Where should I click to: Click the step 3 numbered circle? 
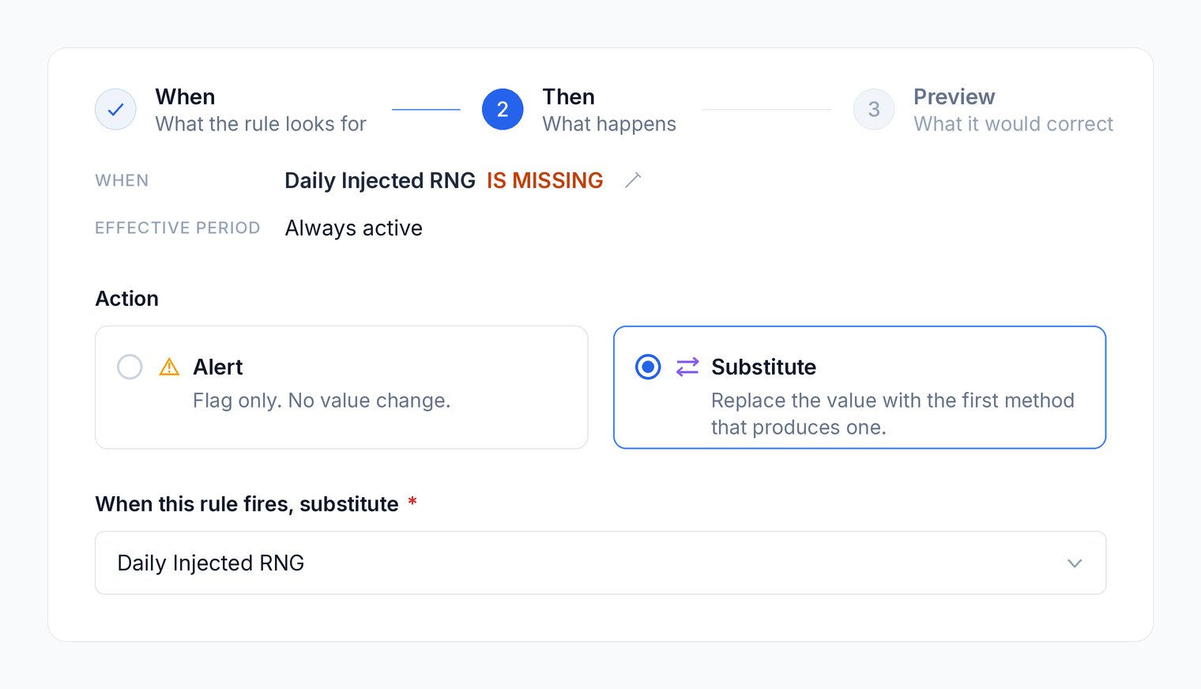point(874,109)
